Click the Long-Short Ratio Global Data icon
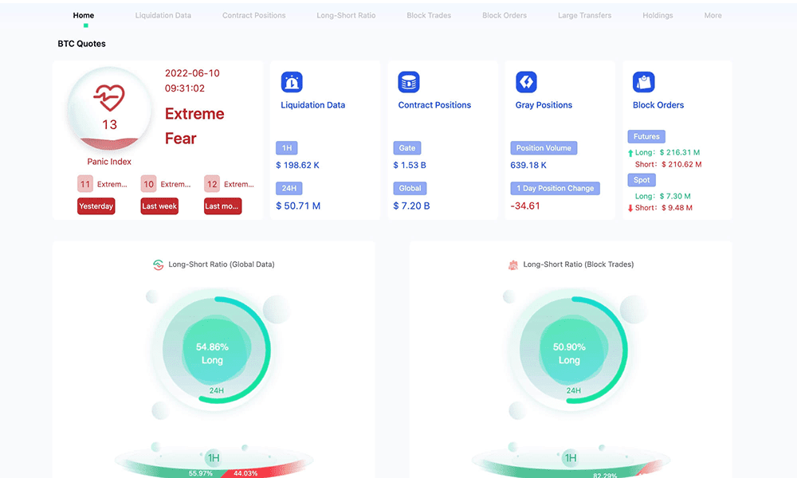 pyautogui.click(x=159, y=264)
